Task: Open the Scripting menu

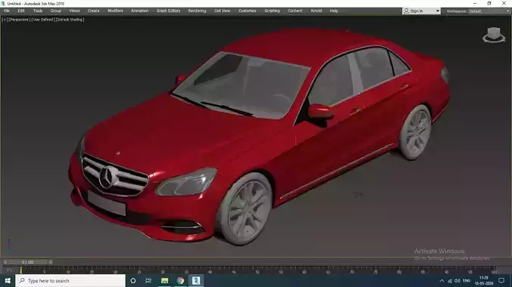Action: [x=272, y=11]
